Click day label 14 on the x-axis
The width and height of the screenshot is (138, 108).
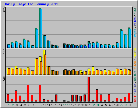(x=61, y=105)
